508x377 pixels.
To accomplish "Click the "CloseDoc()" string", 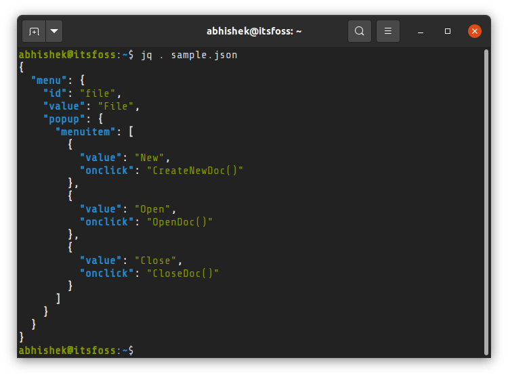I will [x=183, y=273].
